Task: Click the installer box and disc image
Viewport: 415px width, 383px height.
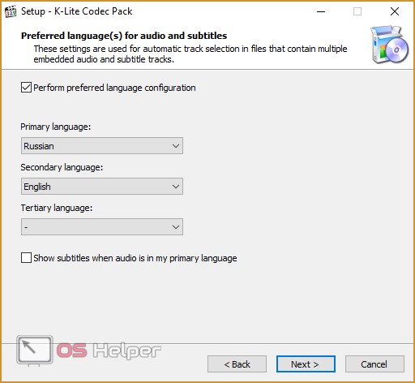Action: click(x=389, y=45)
